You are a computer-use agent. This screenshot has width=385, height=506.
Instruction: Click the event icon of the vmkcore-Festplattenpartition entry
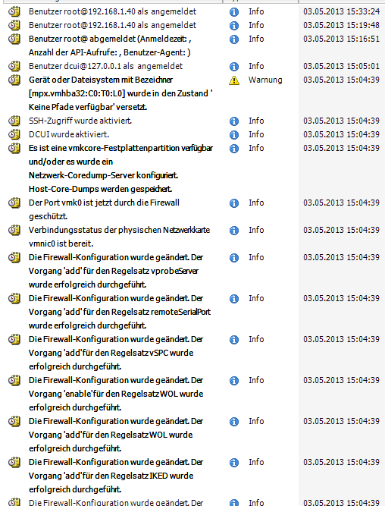[14, 148]
